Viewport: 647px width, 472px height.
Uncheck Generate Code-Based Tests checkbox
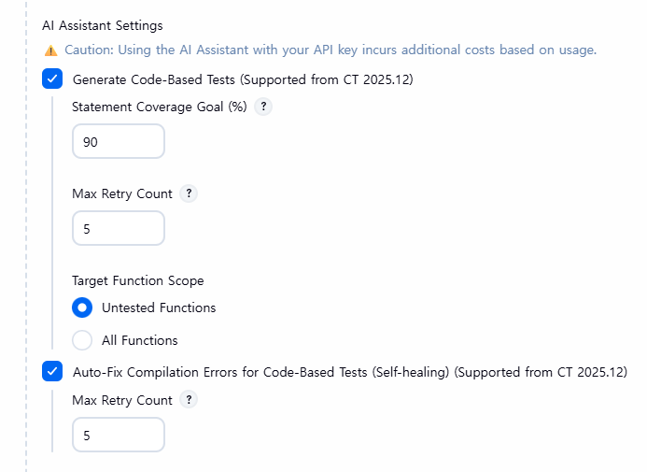[x=52, y=79]
